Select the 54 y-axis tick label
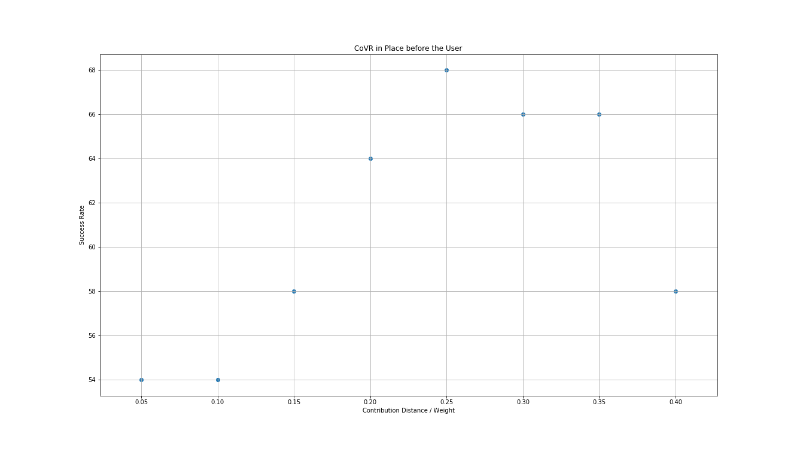The height and width of the screenshot is (452, 797). point(92,380)
